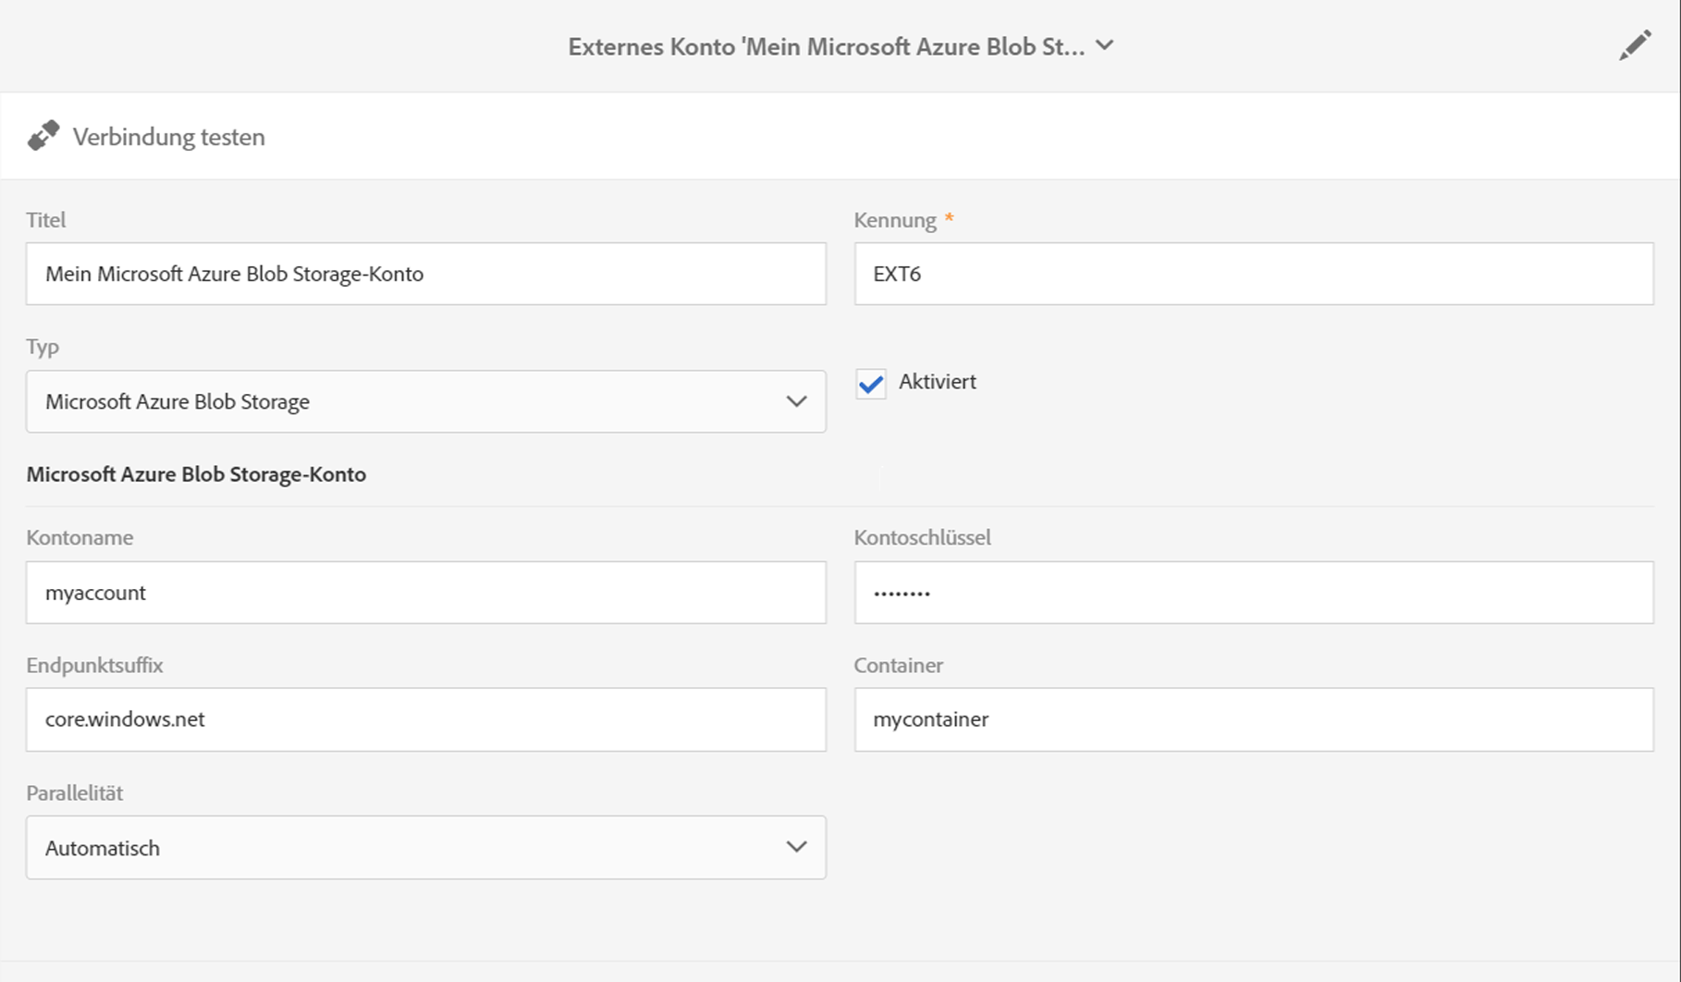
Task: Click the 'Kennung' required field label
Action: (x=895, y=220)
